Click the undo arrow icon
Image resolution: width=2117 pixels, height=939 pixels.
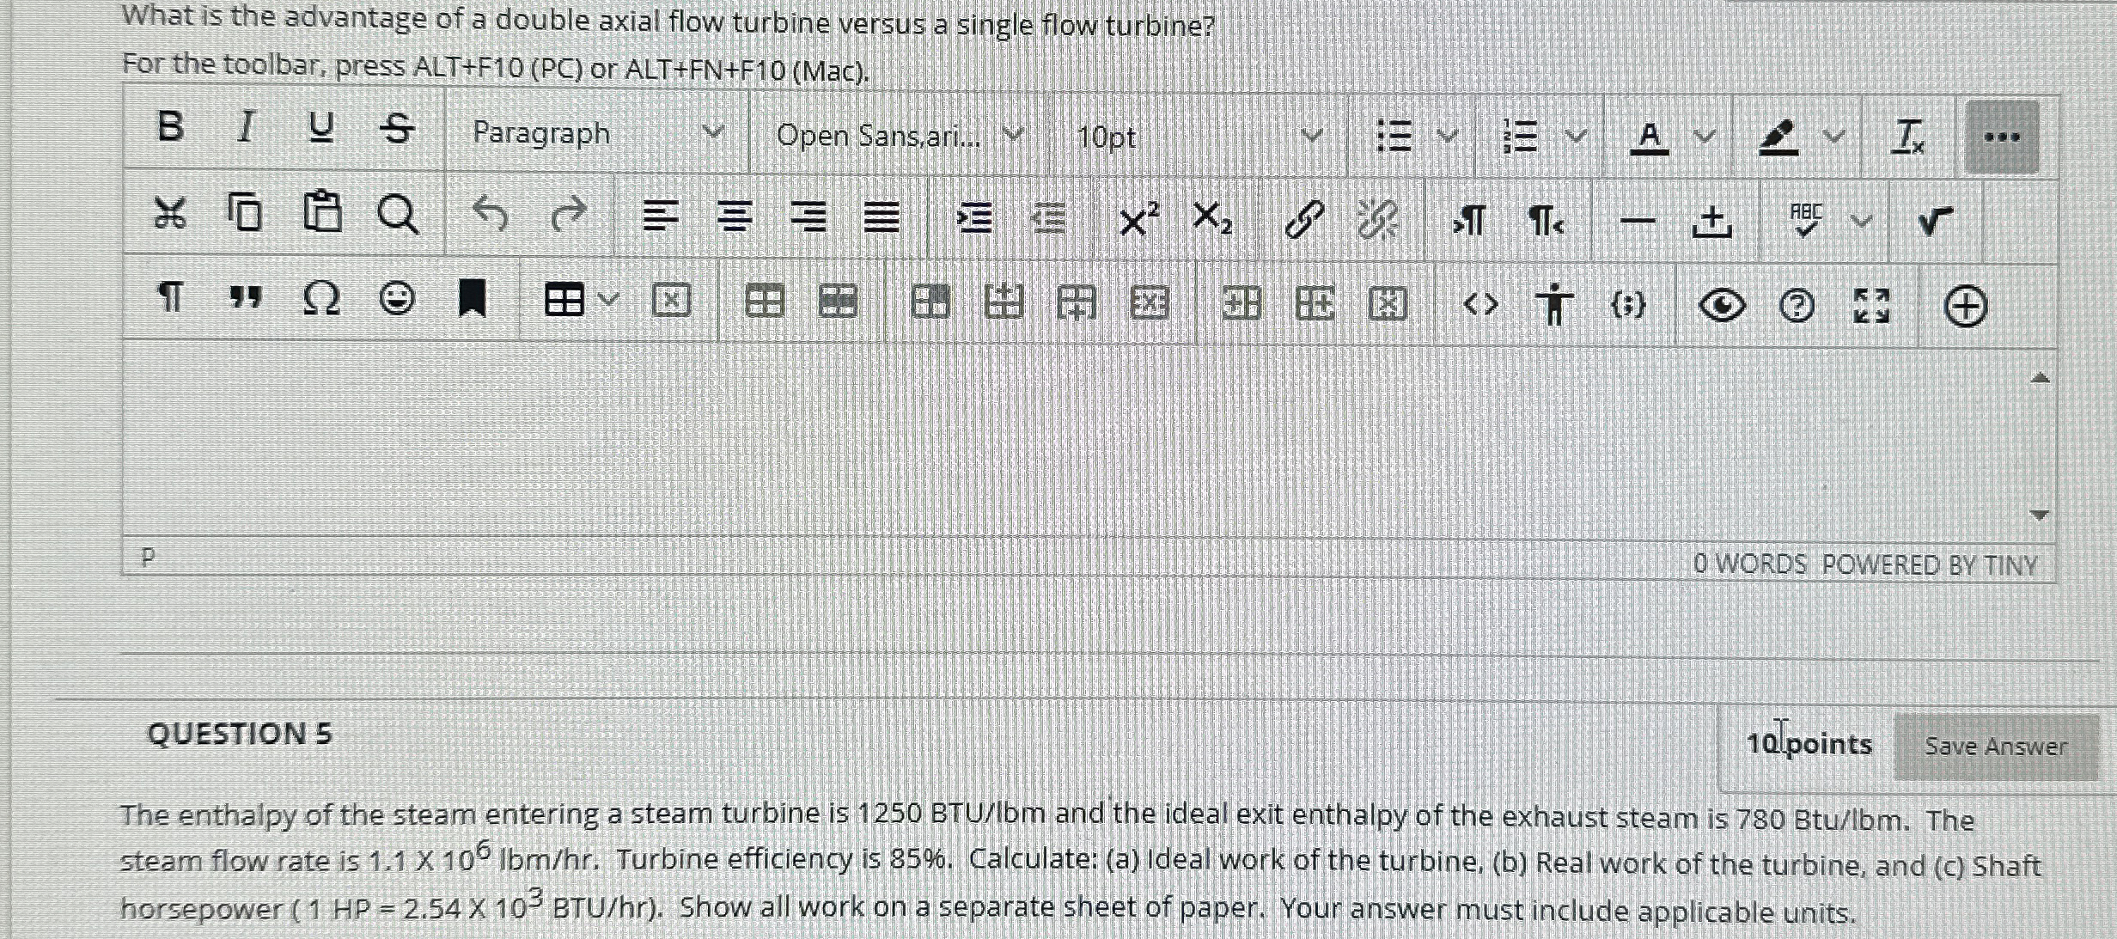[491, 214]
